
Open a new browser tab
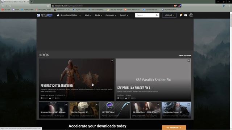coord(32,2)
